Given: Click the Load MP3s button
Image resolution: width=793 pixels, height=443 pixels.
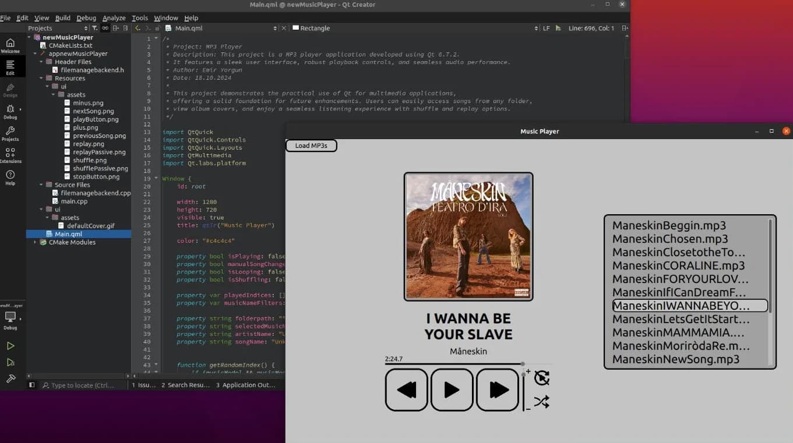Looking at the screenshot, I should pyautogui.click(x=311, y=146).
